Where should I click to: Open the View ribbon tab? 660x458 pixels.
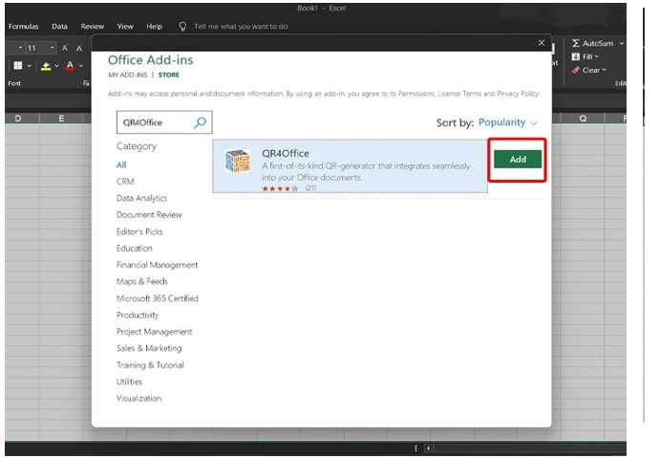pyautogui.click(x=125, y=26)
